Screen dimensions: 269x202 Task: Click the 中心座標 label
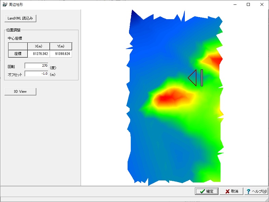[x=15, y=38]
